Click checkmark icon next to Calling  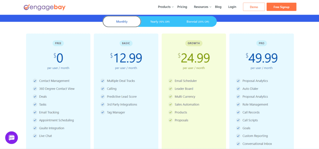pyautogui.click(x=102, y=89)
